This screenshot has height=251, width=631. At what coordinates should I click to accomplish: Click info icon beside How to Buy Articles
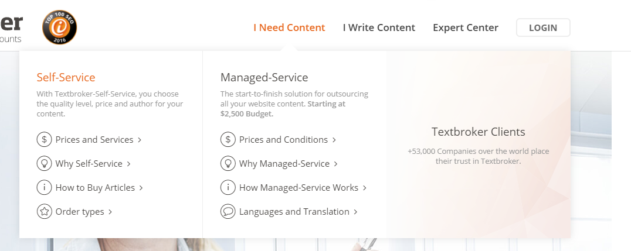44,188
